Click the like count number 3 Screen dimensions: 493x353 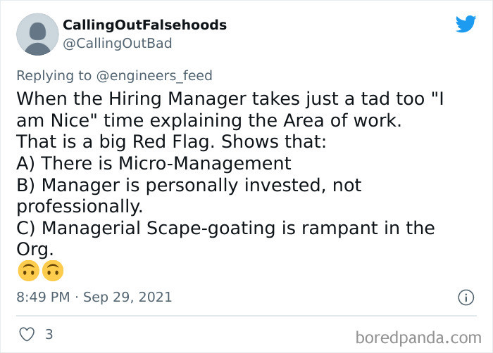pyautogui.click(x=49, y=334)
